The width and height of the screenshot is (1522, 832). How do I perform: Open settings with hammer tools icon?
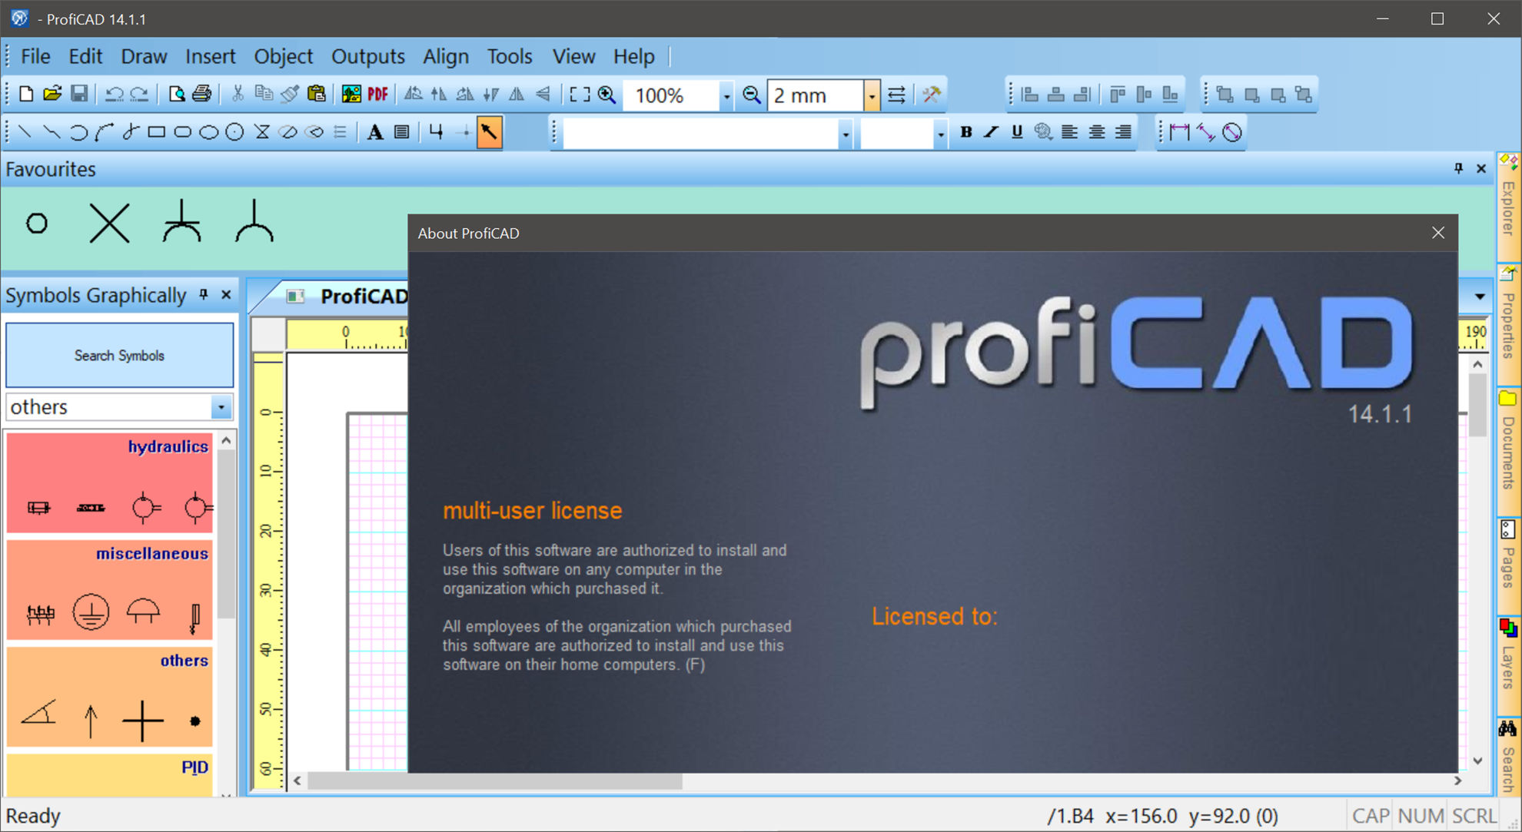click(x=932, y=94)
